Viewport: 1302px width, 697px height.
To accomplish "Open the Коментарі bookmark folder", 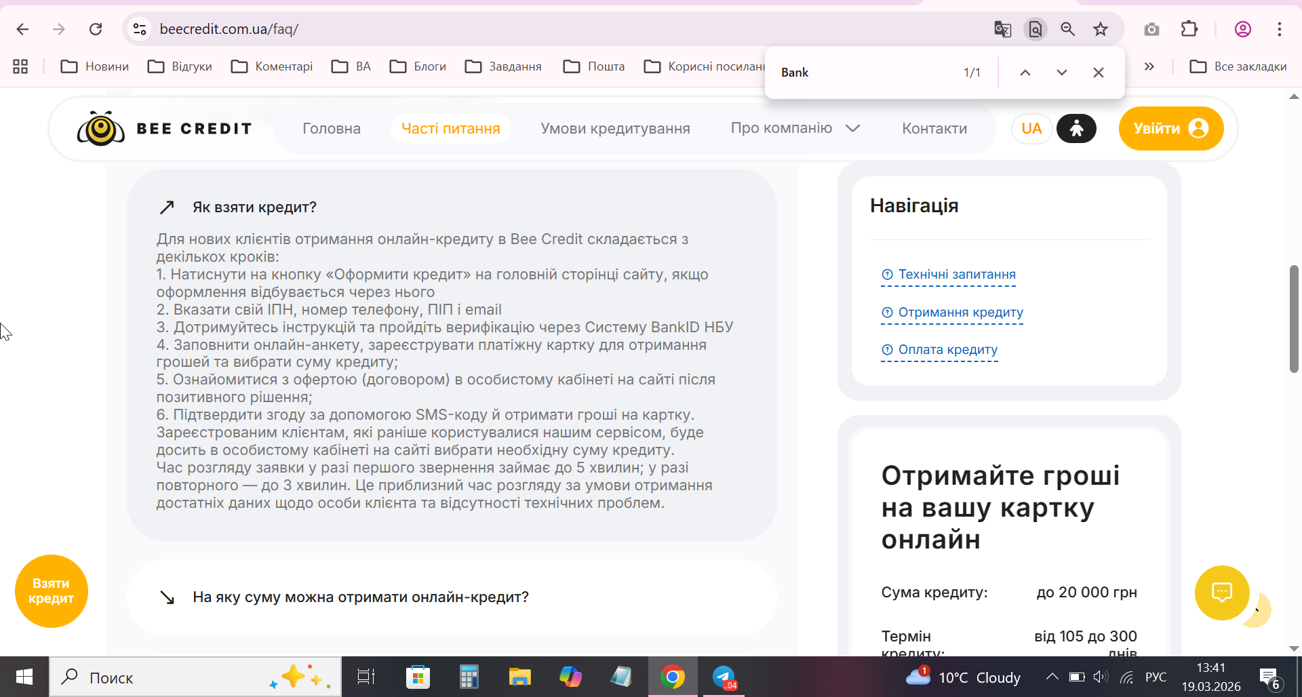I will (x=272, y=66).
